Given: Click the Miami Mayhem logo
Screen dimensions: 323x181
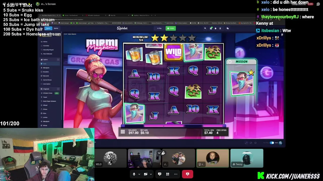Looking at the screenshot, I should point(101,46).
